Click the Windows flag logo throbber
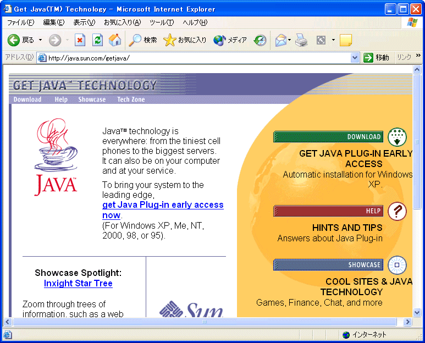The height and width of the screenshot is (343, 425). 412,23
